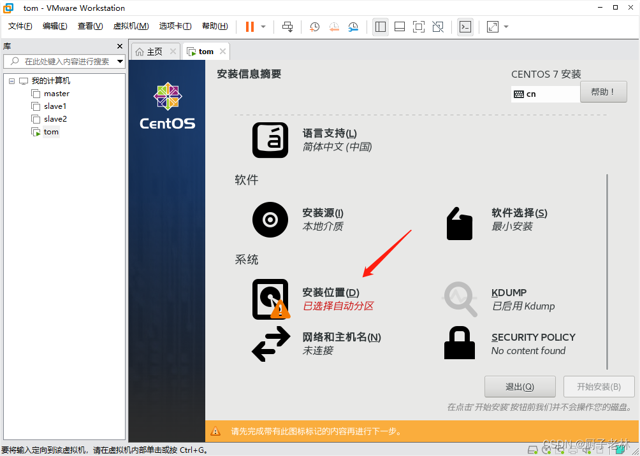The height and width of the screenshot is (456, 640).
Task: Select 我的计算机 in the library tree
Action: pos(51,81)
